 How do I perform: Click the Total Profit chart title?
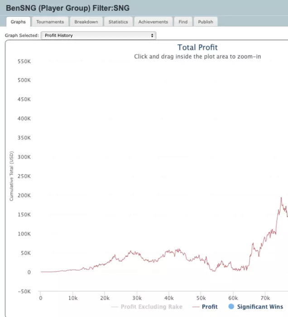click(197, 47)
